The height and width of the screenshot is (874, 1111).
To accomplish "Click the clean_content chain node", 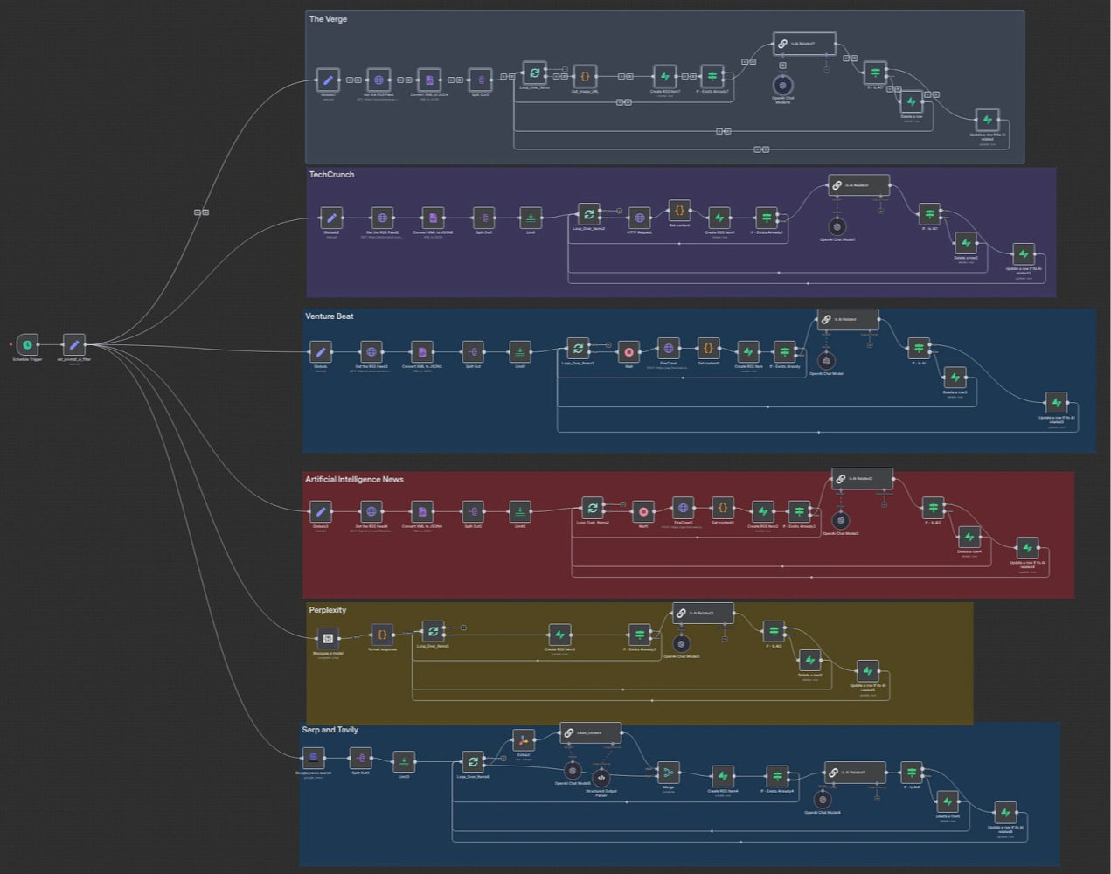I will pos(590,732).
